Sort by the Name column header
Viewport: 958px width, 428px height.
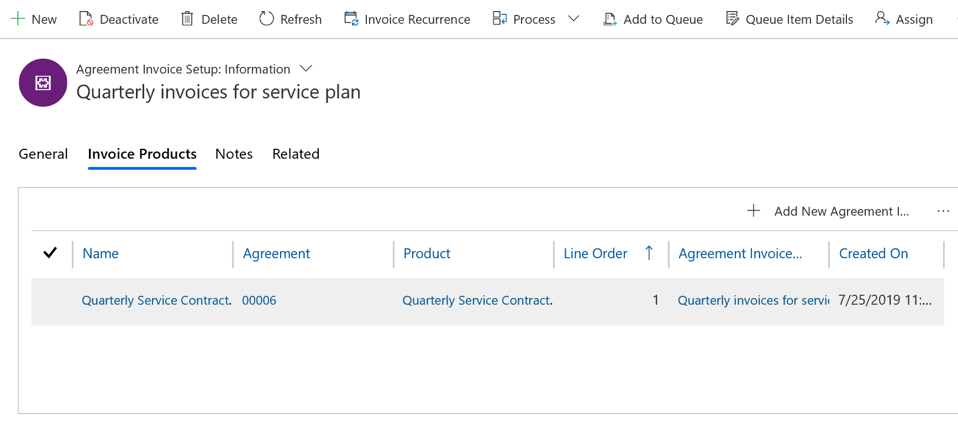101,253
